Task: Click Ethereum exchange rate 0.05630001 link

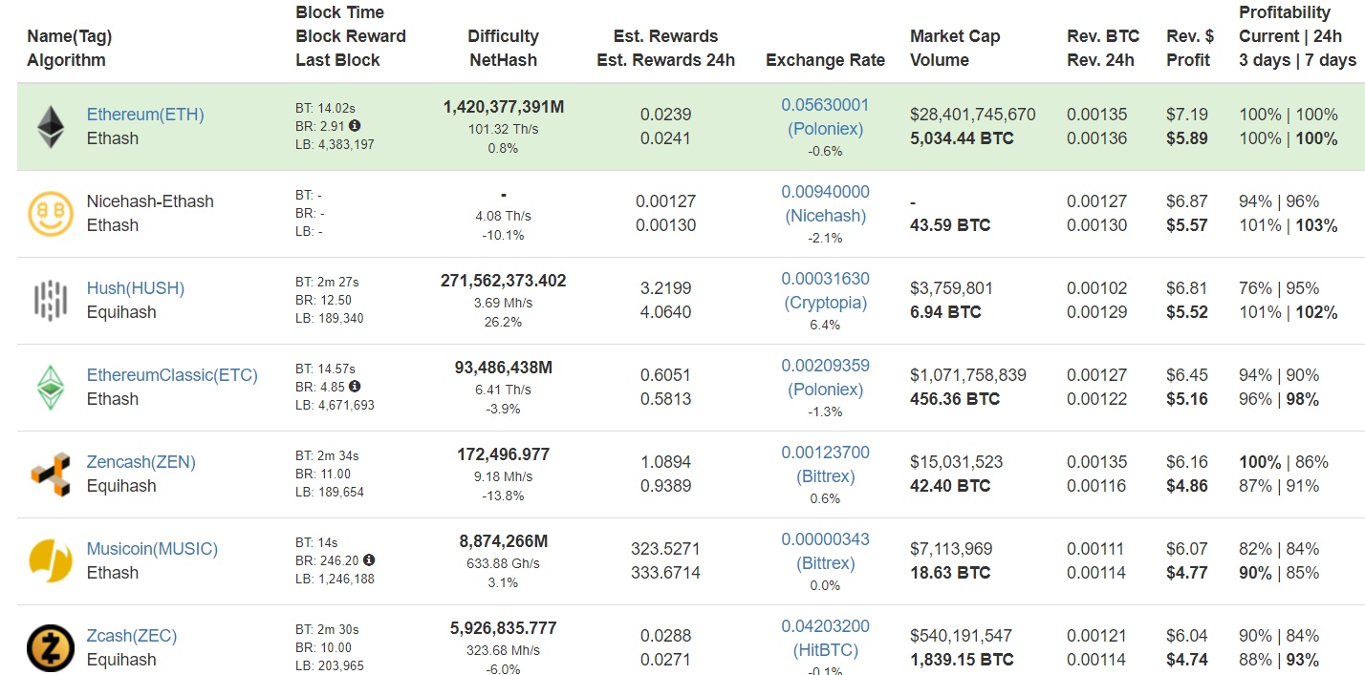Action: coord(825,105)
